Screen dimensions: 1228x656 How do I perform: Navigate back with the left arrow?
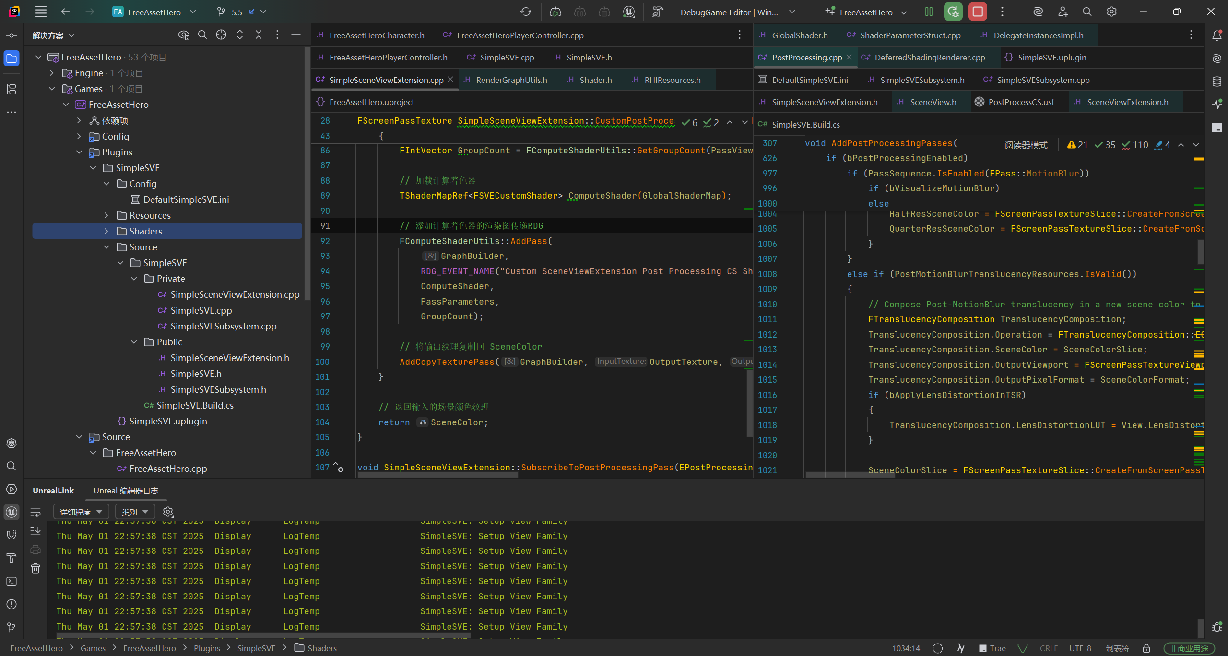[x=66, y=12]
